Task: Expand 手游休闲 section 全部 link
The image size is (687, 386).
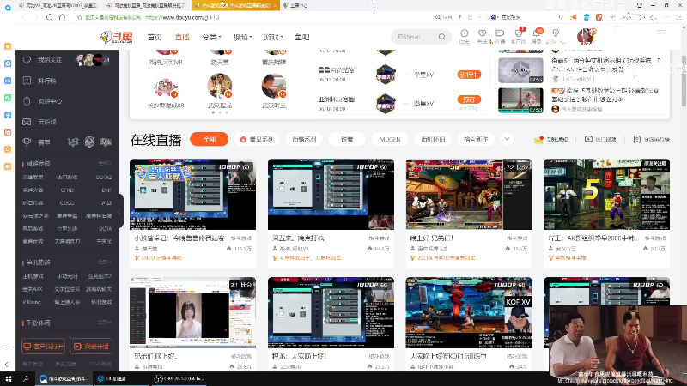Action: tap(104, 323)
